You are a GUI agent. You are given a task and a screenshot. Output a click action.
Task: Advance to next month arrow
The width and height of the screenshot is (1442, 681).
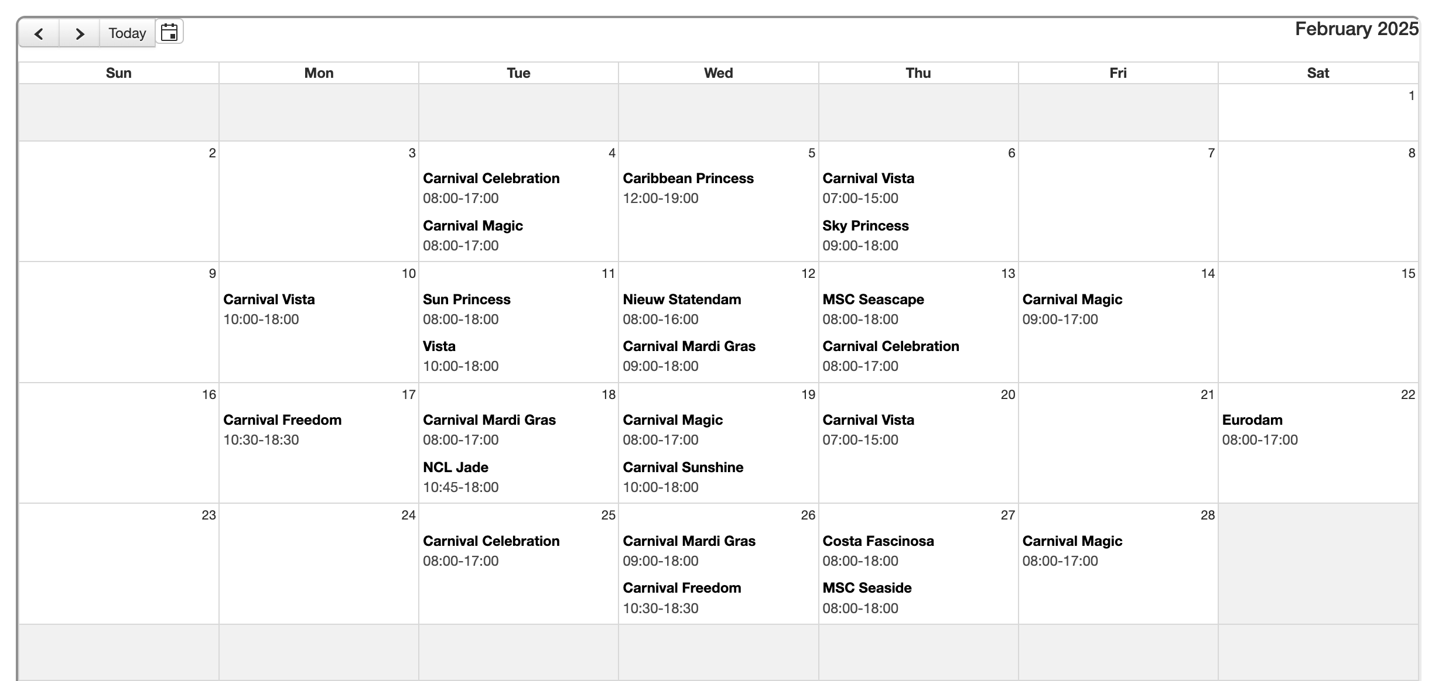pos(80,33)
